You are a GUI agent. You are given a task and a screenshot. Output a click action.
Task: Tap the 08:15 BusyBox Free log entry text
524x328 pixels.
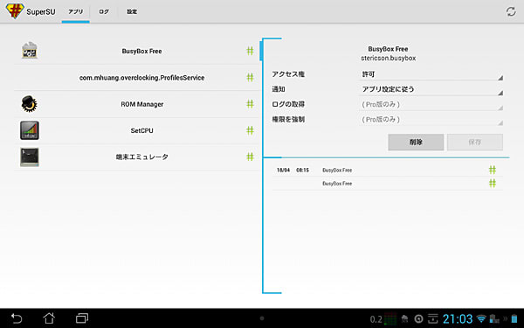pyautogui.click(x=337, y=170)
